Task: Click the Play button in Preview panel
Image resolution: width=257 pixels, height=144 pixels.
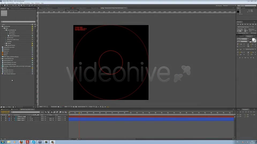Action: 243,24
